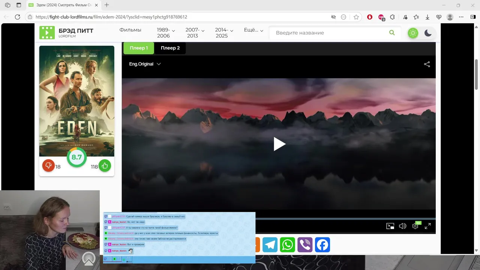This screenshot has width=480, height=270.
Task: Go back with the browser back arrow
Action: point(6,17)
